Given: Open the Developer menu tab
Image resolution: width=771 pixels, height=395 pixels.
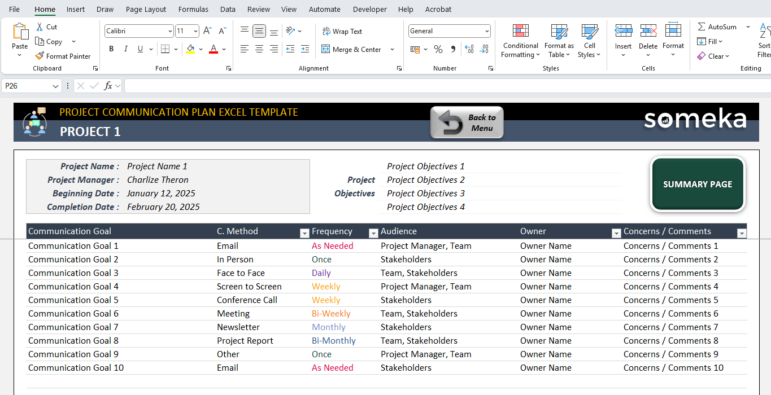Looking at the screenshot, I should [369, 9].
